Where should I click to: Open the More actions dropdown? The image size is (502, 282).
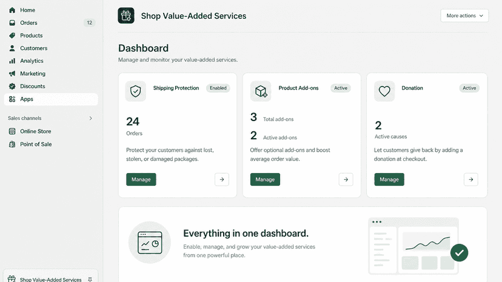tap(464, 16)
